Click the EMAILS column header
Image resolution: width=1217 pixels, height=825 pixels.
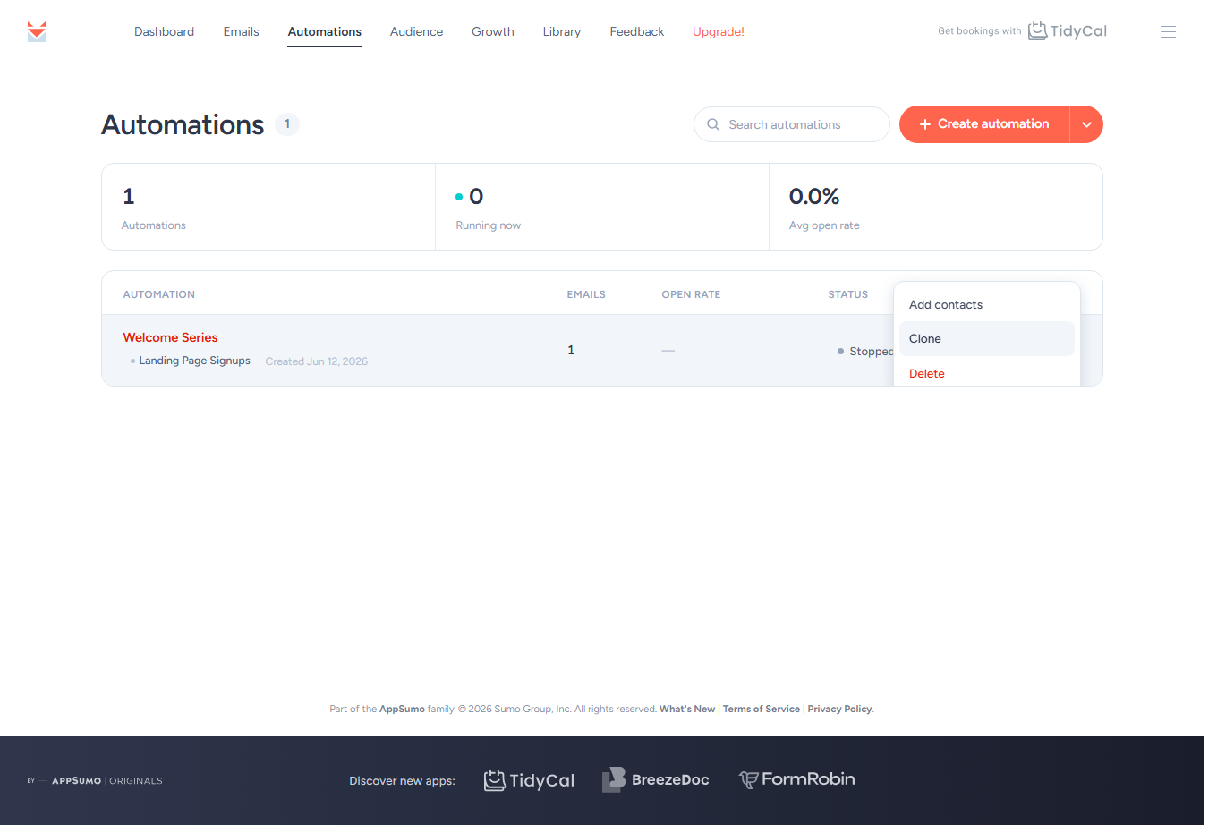click(x=586, y=294)
